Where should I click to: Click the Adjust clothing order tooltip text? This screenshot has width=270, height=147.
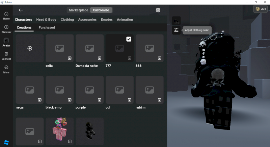pyautogui.click(x=197, y=30)
